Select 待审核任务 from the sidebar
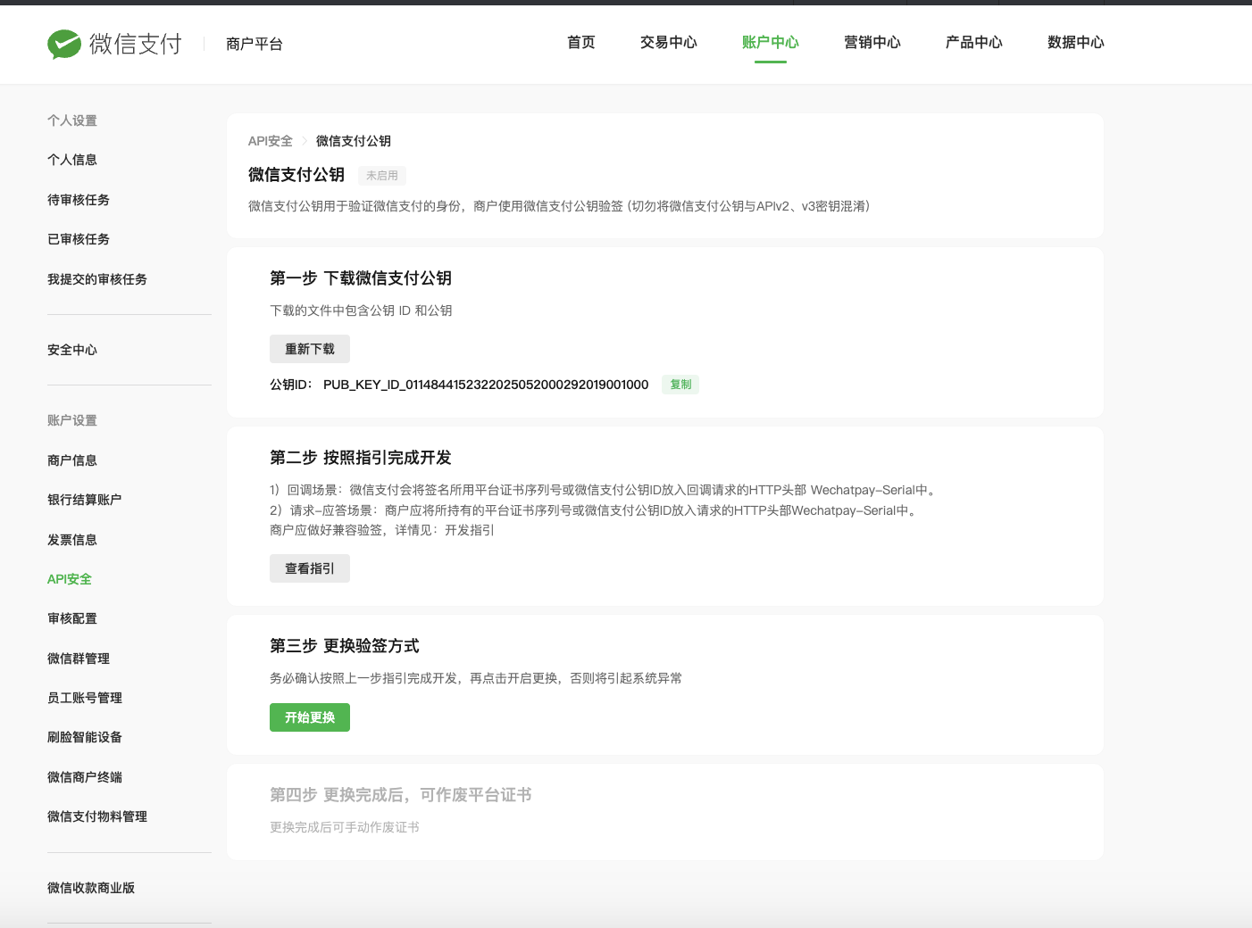Image resolution: width=1252 pixels, height=928 pixels. tap(79, 200)
